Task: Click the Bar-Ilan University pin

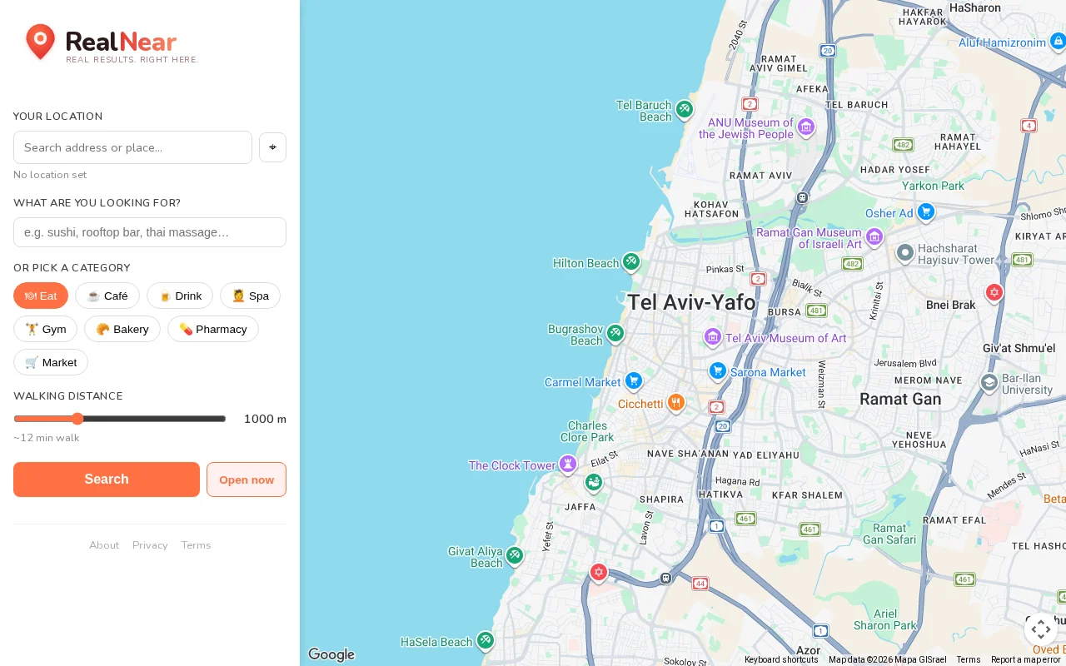Action: coord(989,382)
